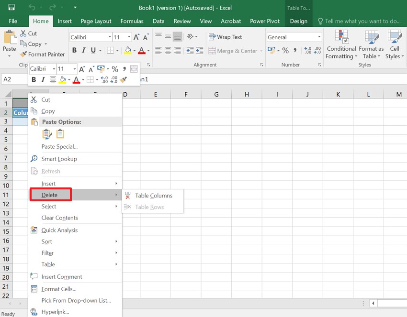Click the ribbon Paste clipboard icon
This screenshot has width=407, height=317.
pyautogui.click(x=10, y=37)
